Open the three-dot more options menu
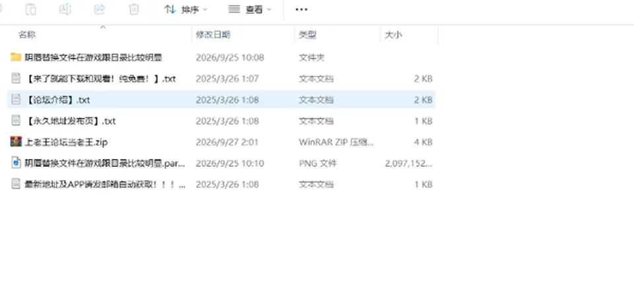 pos(301,9)
